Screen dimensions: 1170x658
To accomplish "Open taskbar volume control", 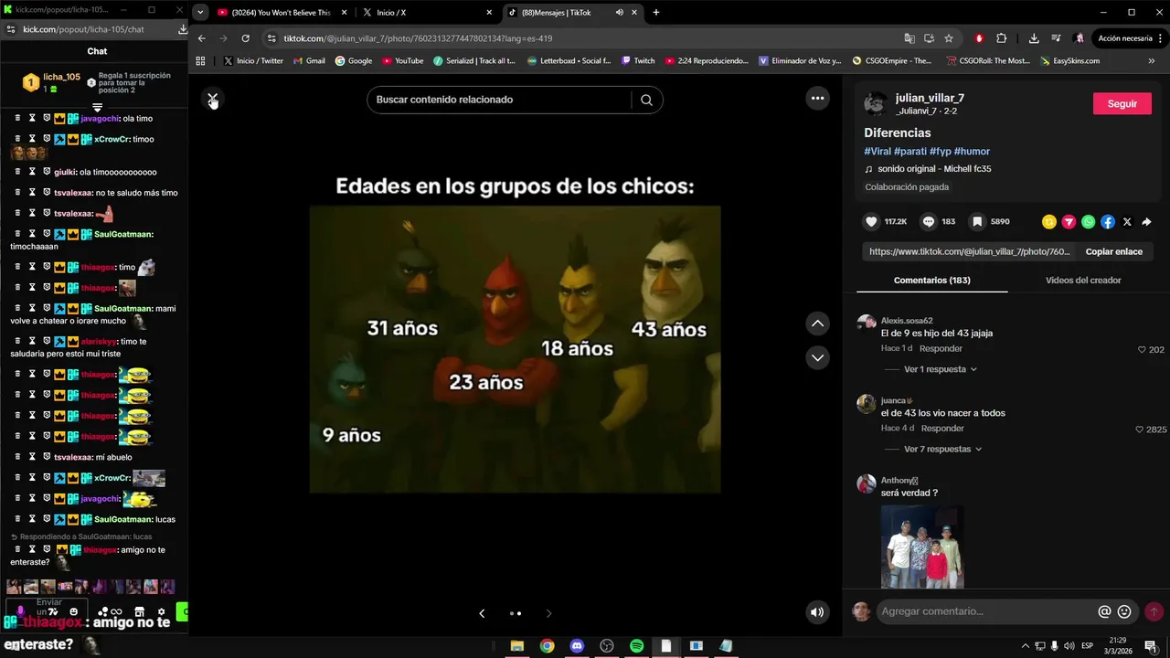I will (1068, 646).
